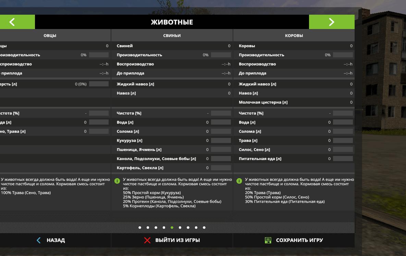406x256 pixels.
Task: Click the cows Вода level bar
Action: [343, 122]
